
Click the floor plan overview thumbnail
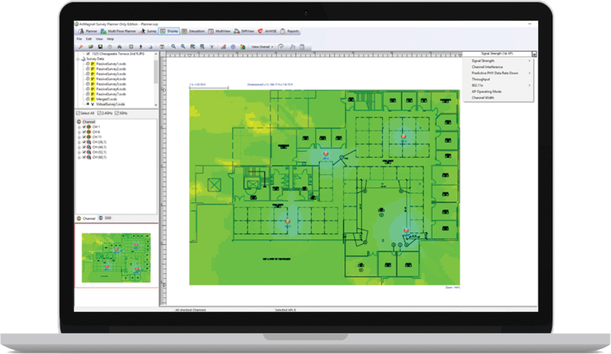tap(116, 257)
